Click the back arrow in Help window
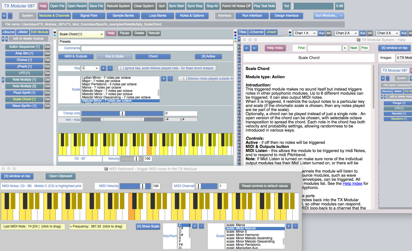The height and width of the screenshot is (251, 412). [x=247, y=48]
